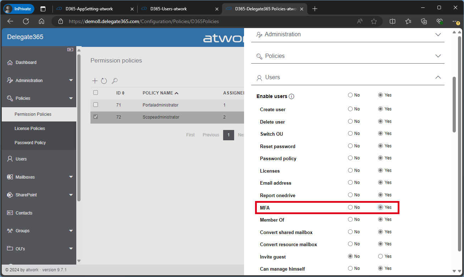Image resolution: width=464 pixels, height=277 pixels.
Task: Switch to the D365-Users-atwork browser tab
Action: click(169, 9)
